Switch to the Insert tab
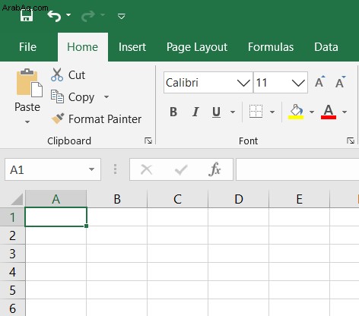This screenshot has height=316, width=359. pos(132,47)
